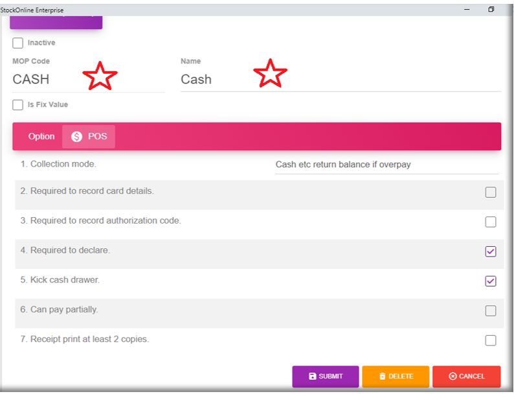Click the POS dollar coin icon
This screenshot has height=394, width=514.
click(77, 137)
